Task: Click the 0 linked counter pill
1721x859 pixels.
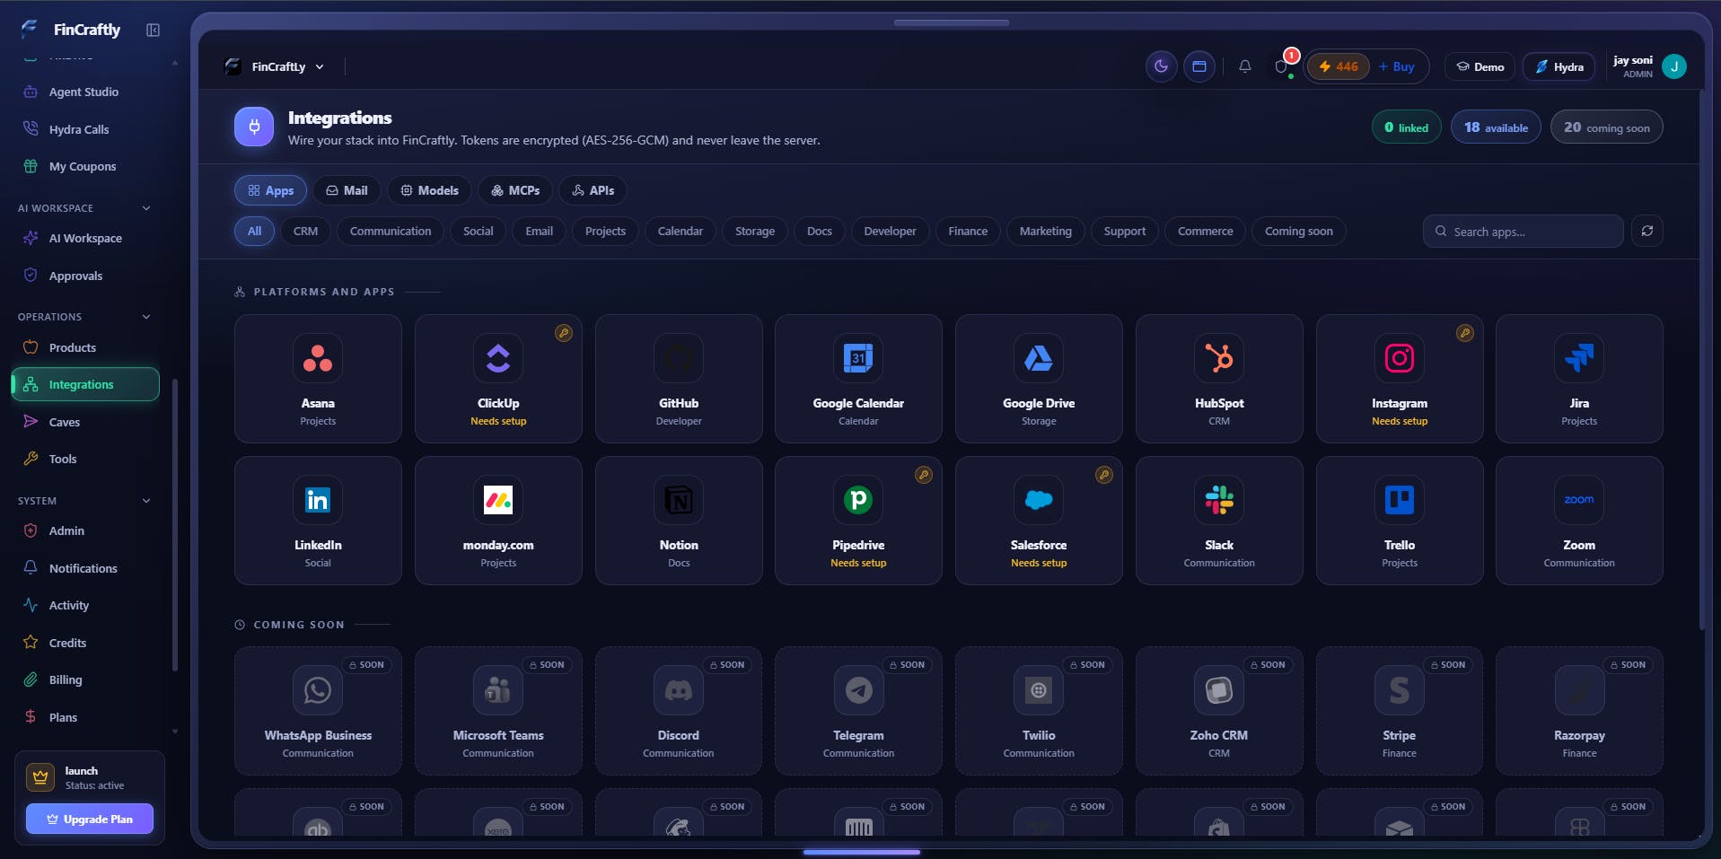Action: pos(1406,127)
